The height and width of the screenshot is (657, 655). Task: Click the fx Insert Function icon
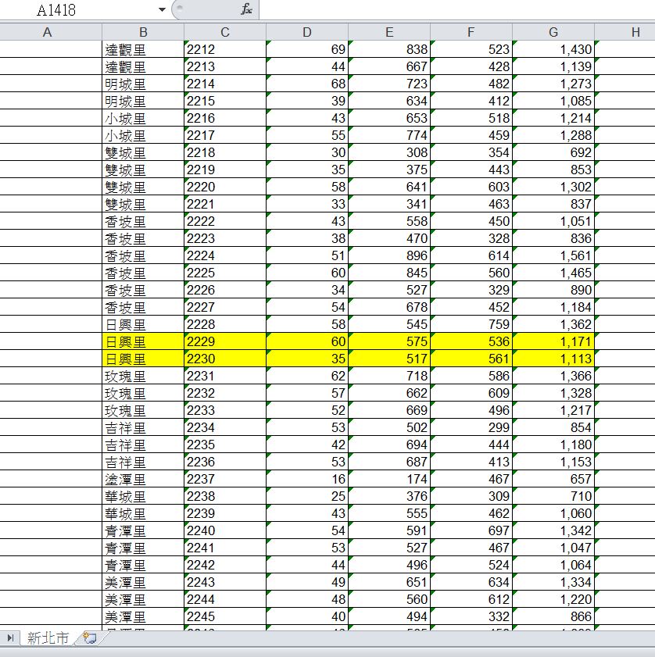[x=246, y=9]
